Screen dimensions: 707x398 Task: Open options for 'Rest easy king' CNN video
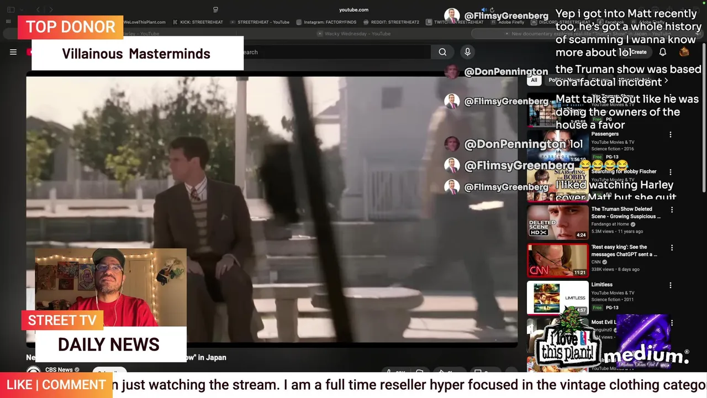point(672,248)
